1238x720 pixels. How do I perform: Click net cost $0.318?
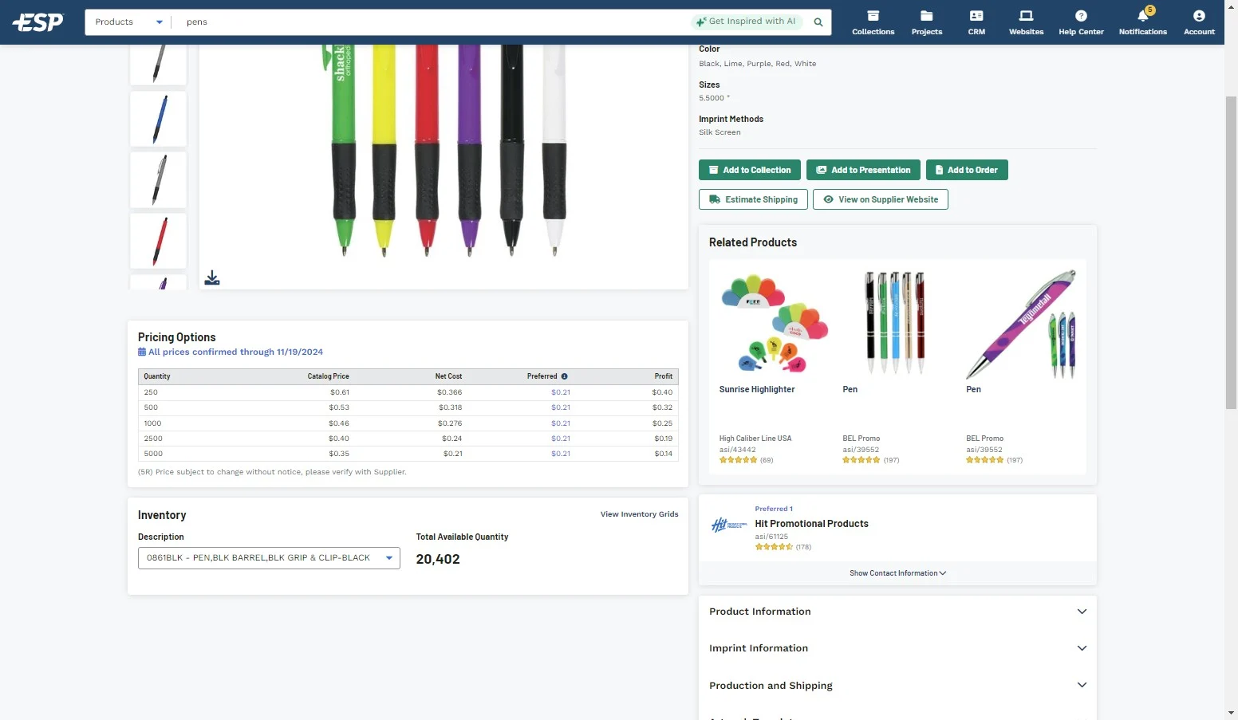pyautogui.click(x=450, y=407)
